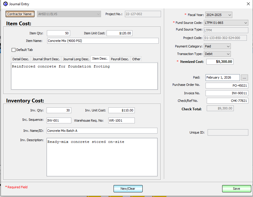Open the date picker ellipsis button
The image size is (253, 197).
click(245, 78)
